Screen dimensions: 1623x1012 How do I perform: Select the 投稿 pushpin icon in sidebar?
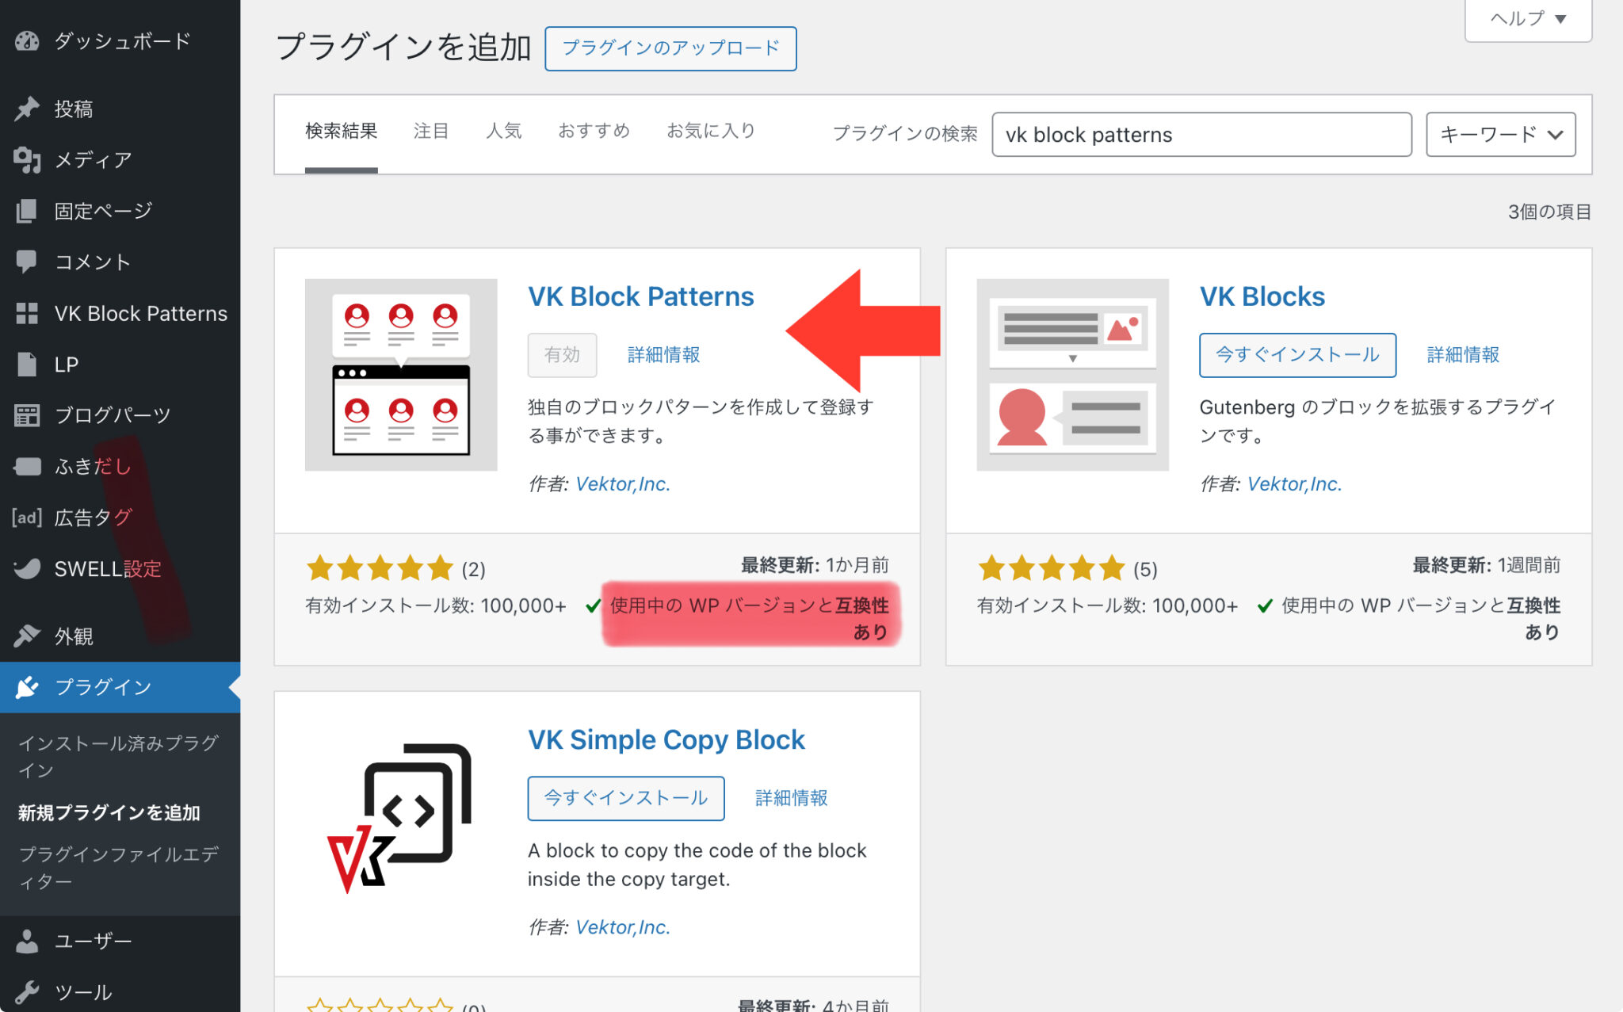point(26,108)
